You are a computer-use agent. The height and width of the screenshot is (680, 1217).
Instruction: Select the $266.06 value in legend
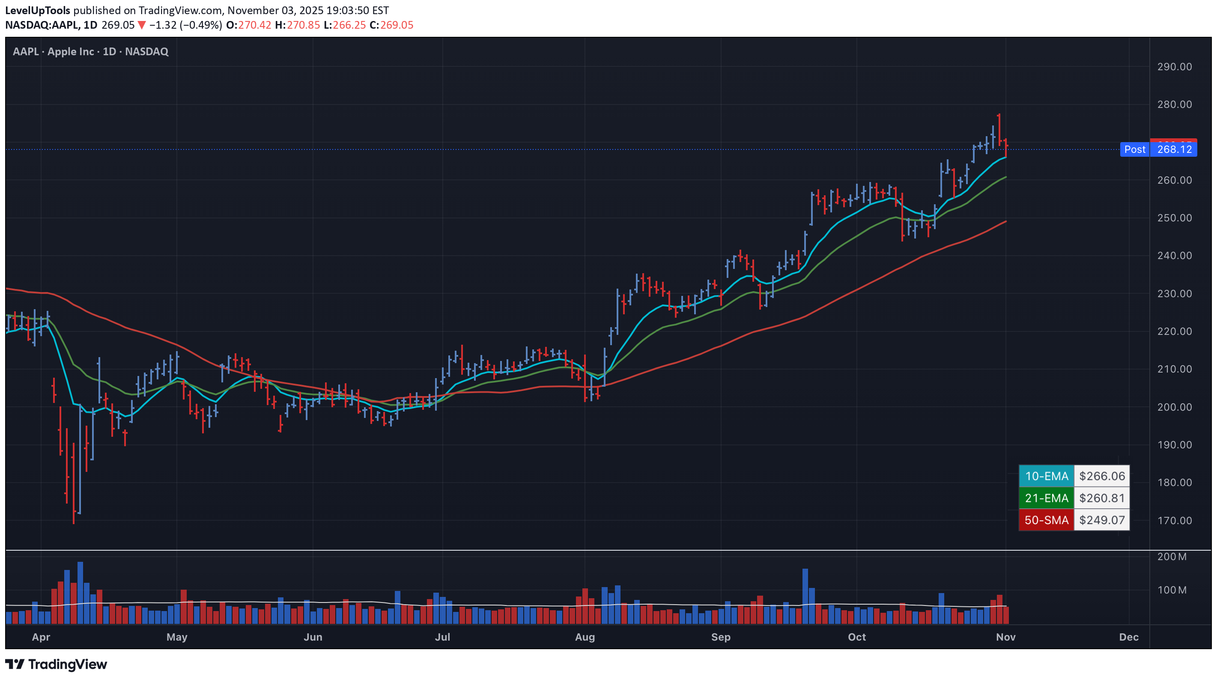coord(1102,476)
